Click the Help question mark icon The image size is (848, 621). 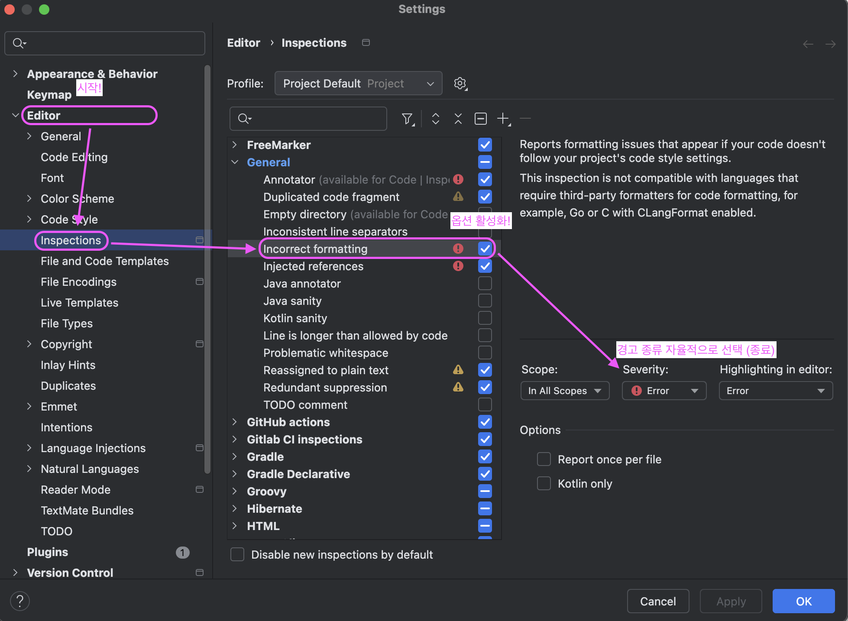pos(19,601)
